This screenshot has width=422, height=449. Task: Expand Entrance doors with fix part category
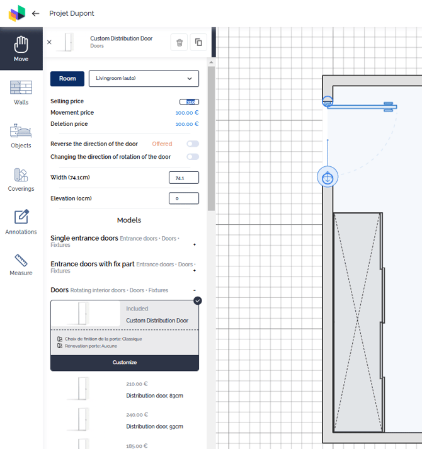[195, 271]
